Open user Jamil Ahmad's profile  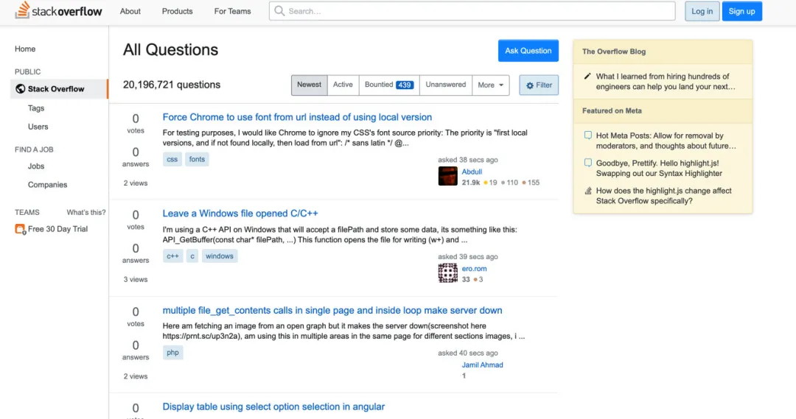pos(482,365)
